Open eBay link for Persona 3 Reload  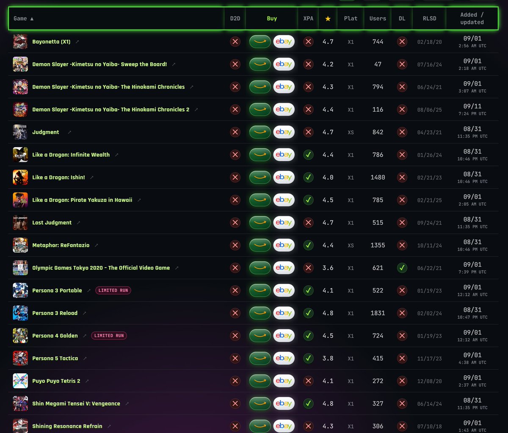(x=284, y=313)
